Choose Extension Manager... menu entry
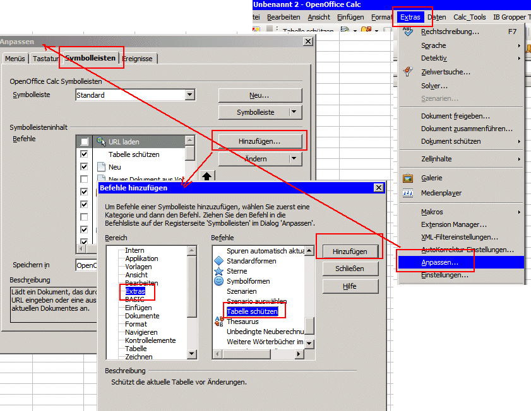531x411 pixels. (x=462, y=224)
